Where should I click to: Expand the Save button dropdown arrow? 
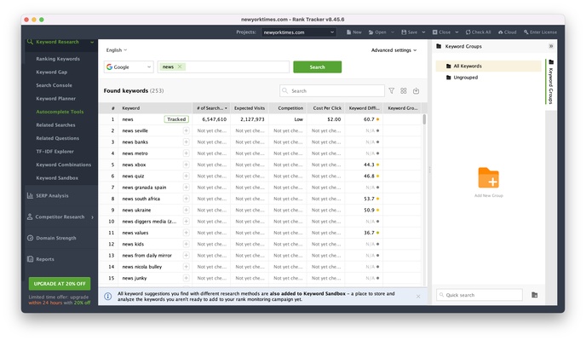pyautogui.click(x=423, y=32)
